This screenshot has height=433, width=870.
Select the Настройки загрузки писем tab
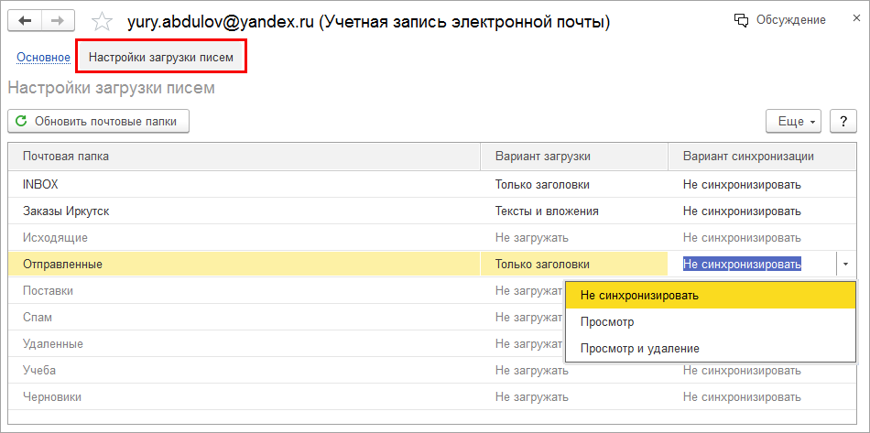click(x=161, y=58)
